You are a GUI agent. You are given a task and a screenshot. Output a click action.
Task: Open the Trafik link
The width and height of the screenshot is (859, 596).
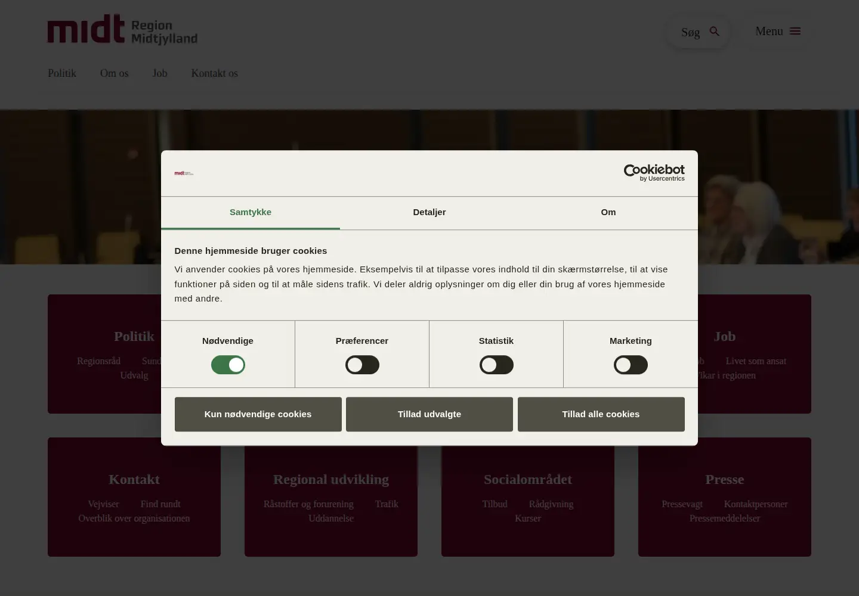click(387, 504)
